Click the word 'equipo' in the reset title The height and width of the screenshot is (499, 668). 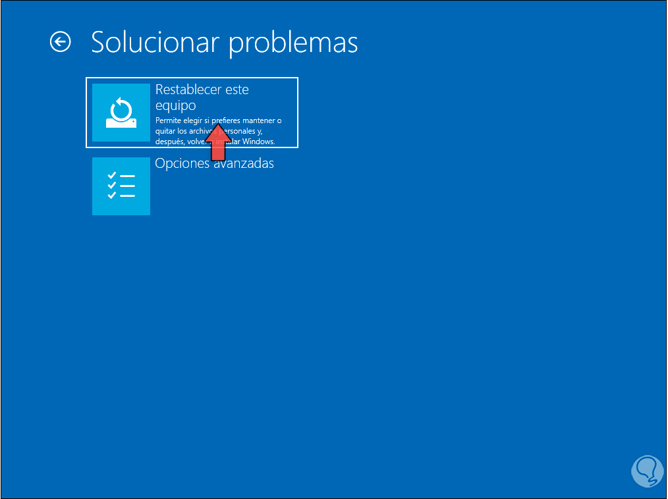point(175,105)
